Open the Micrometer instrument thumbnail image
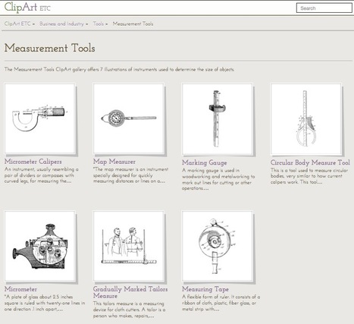The width and height of the screenshot is (354, 324). tap(40, 246)
